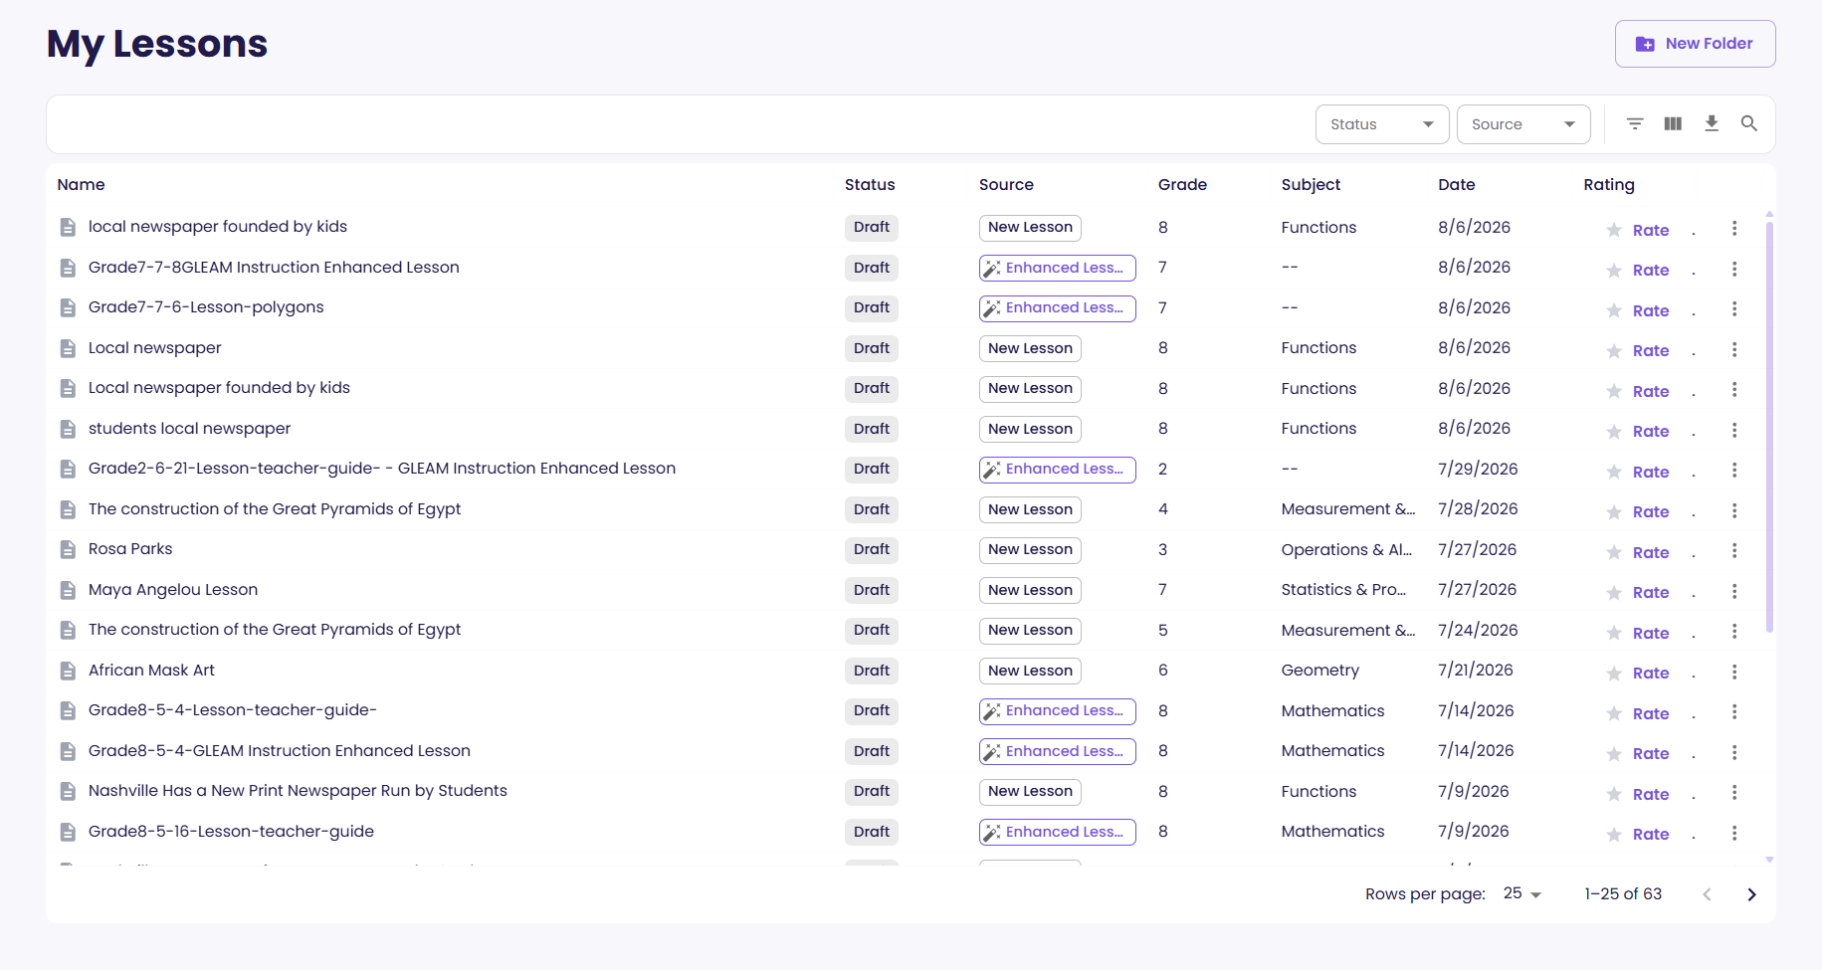Change rows per page from 25
This screenshot has height=970, width=1822.
[x=1522, y=893]
